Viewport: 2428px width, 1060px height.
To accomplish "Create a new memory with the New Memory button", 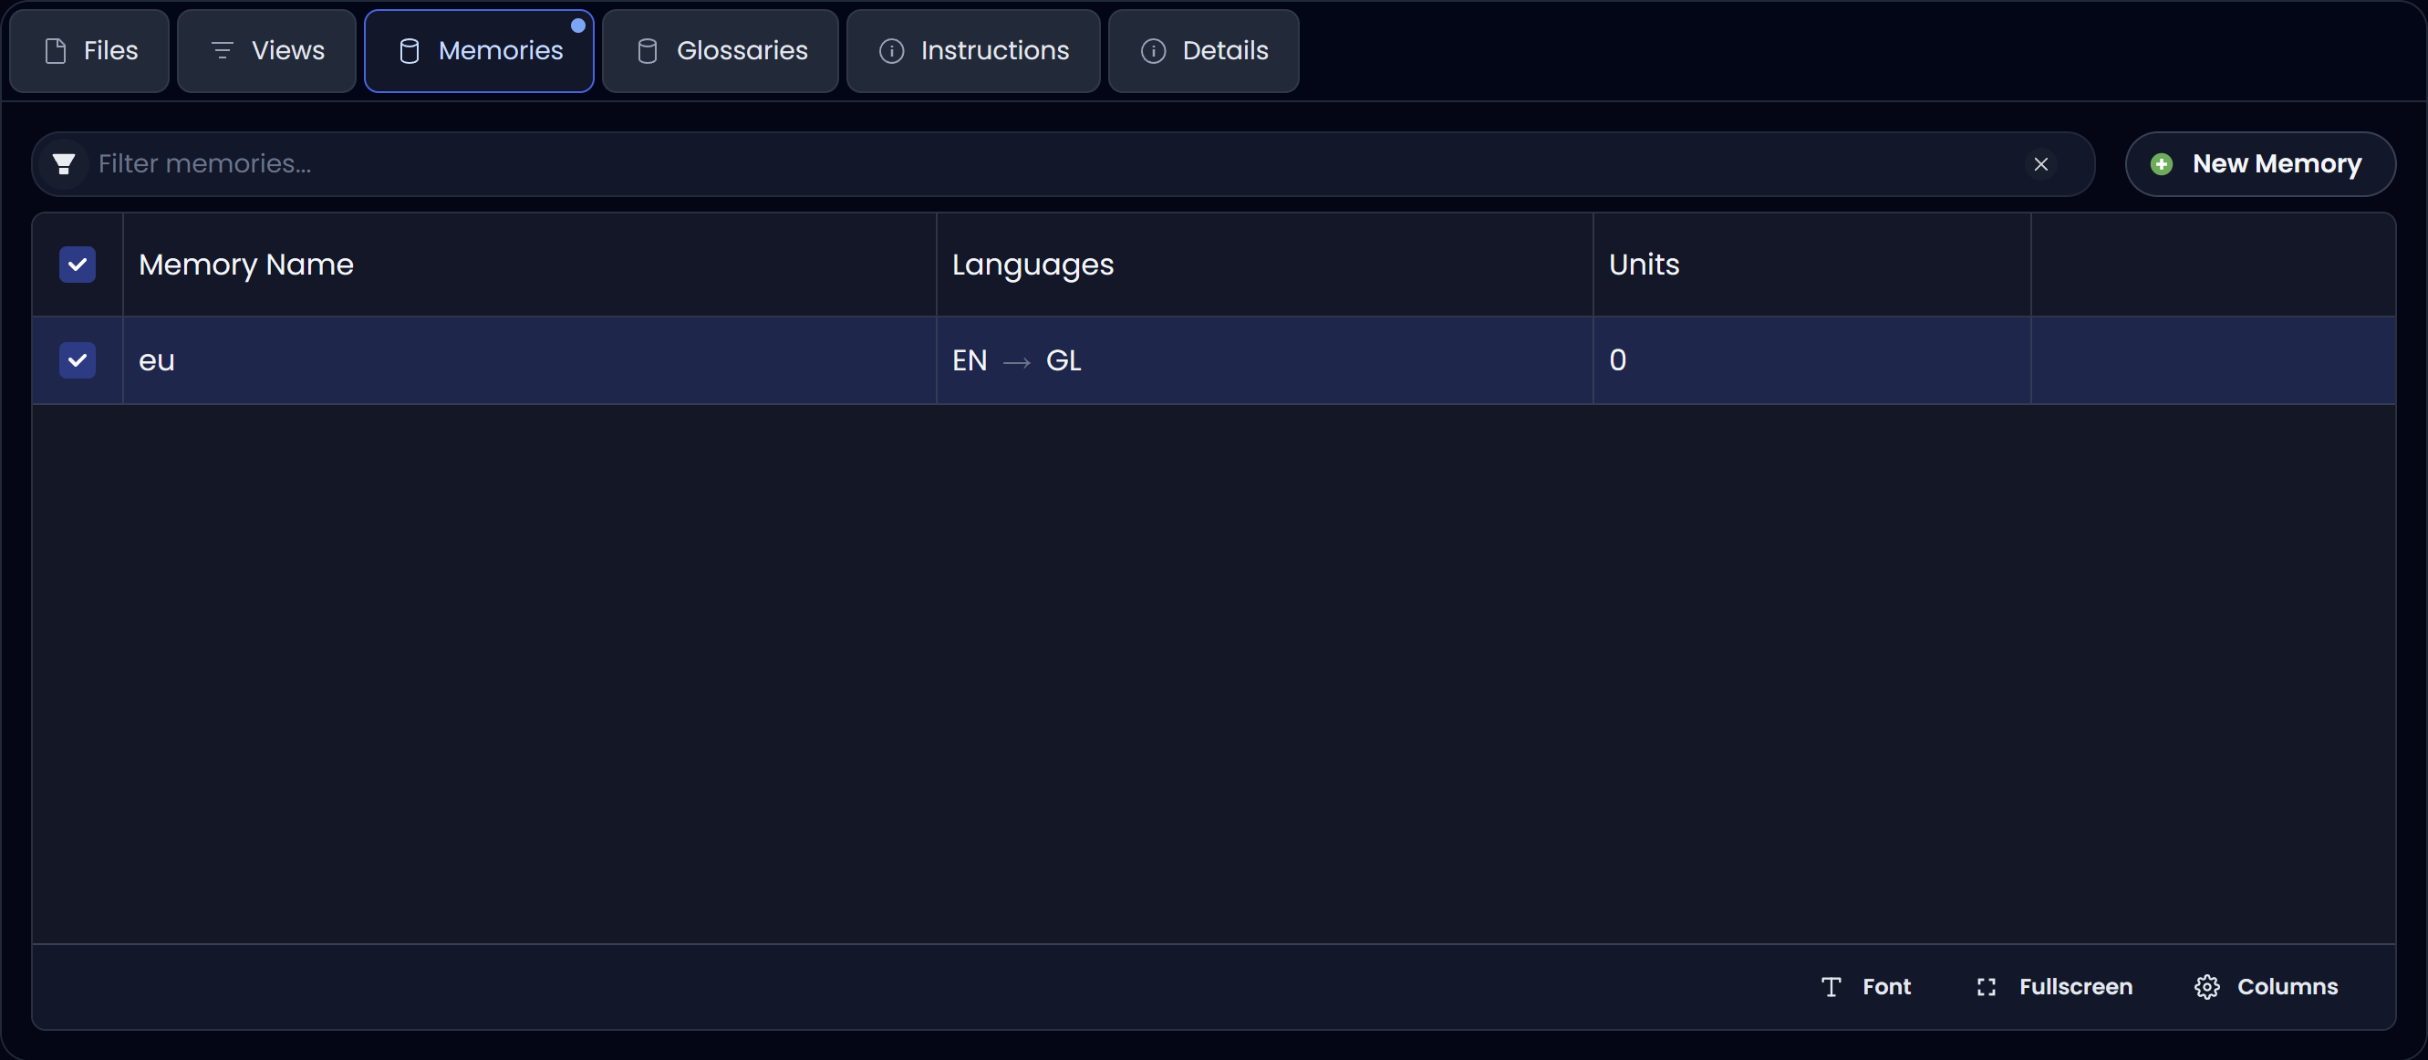I will tap(2260, 164).
